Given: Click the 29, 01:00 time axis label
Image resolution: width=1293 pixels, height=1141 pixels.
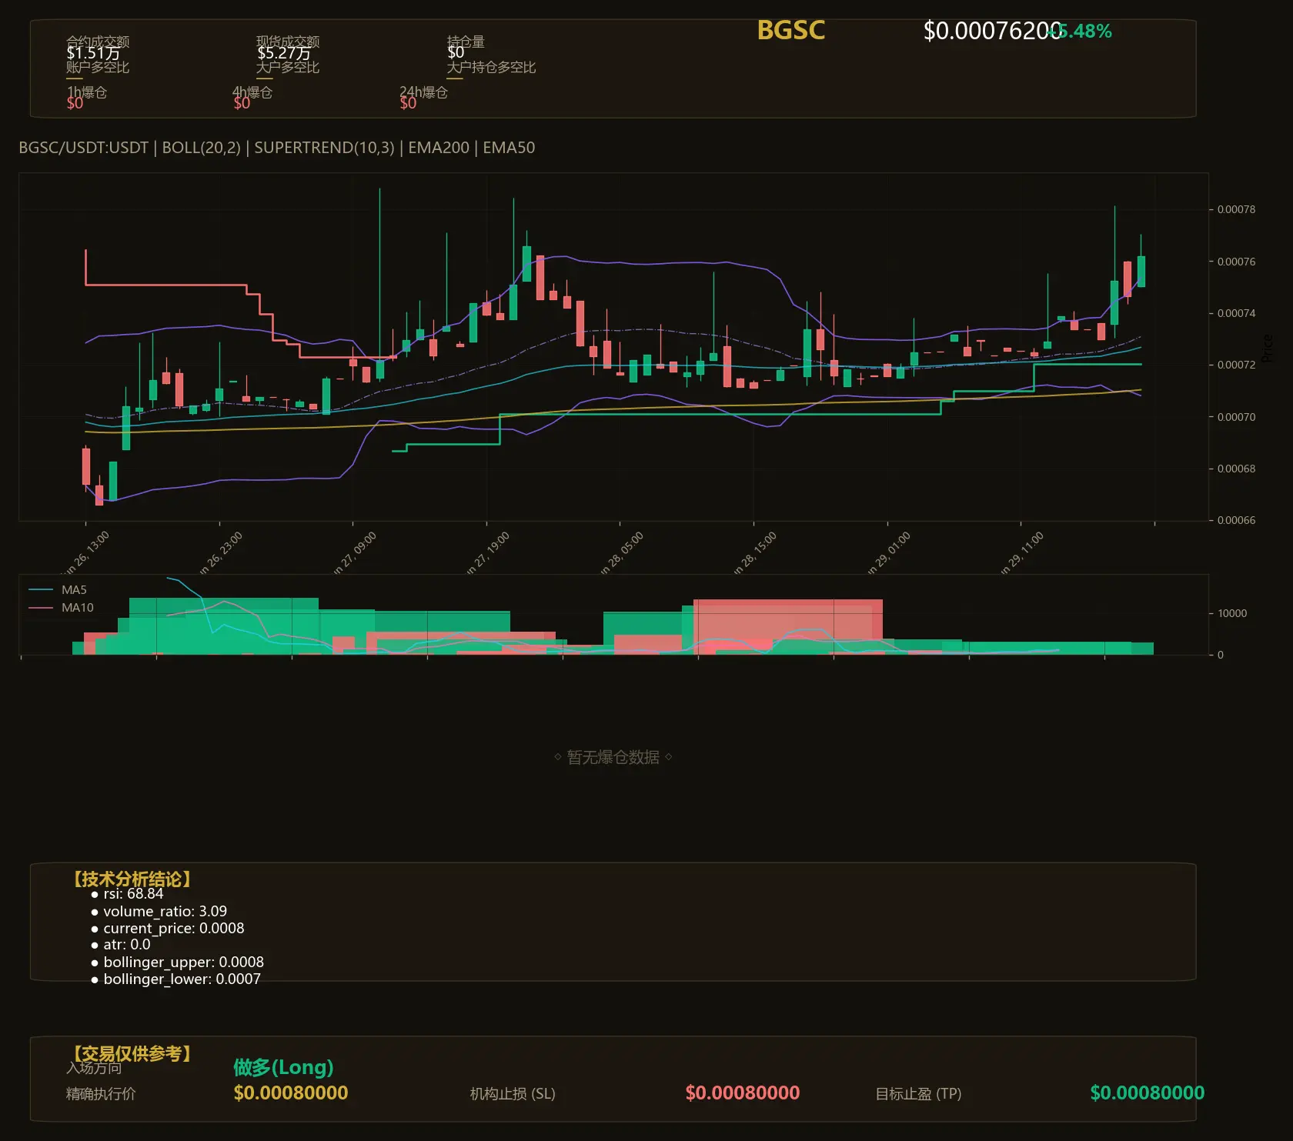Looking at the screenshot, I should click(888, 553).
